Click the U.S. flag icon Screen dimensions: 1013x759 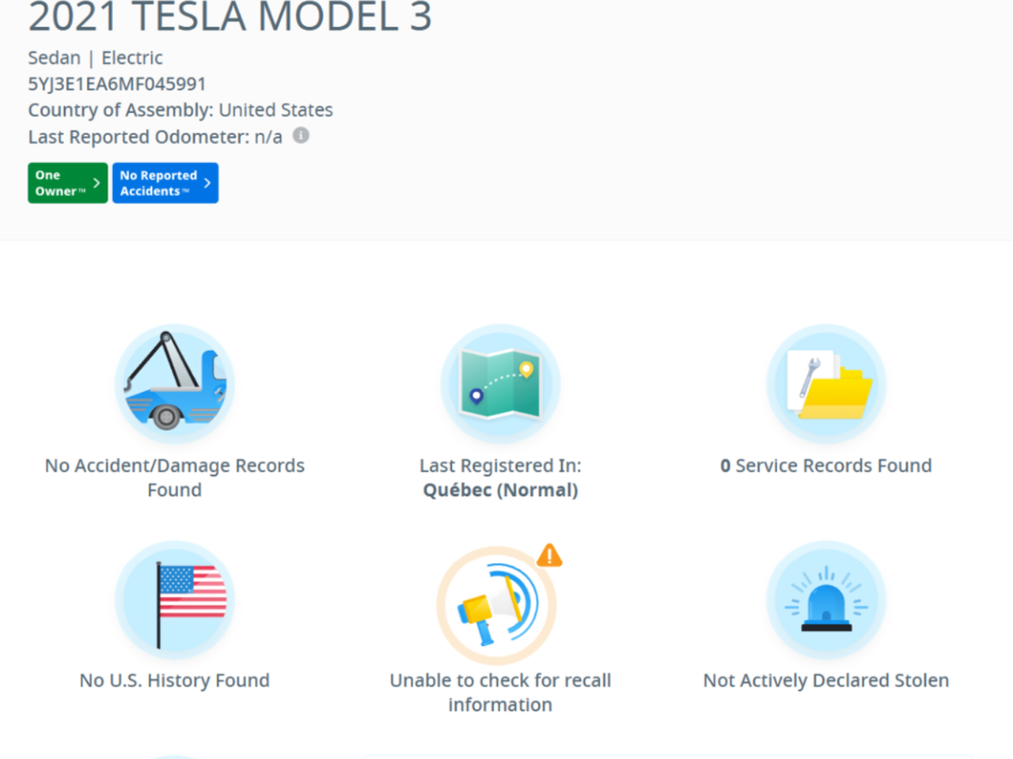pyautogui.click(x=175, y=601)
